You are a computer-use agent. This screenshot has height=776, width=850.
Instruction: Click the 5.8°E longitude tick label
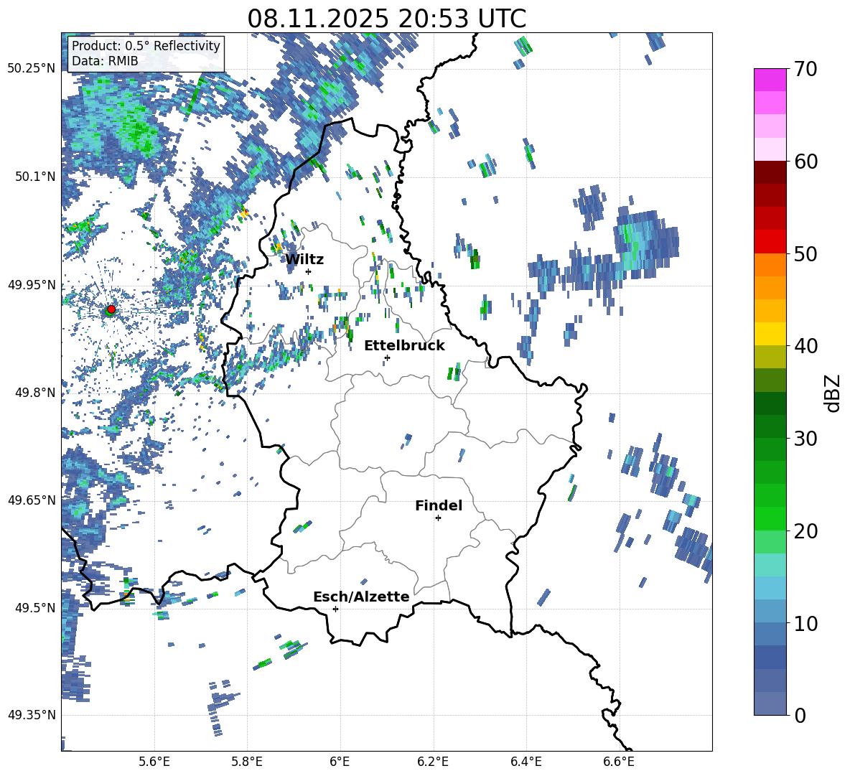coord(247,762)
